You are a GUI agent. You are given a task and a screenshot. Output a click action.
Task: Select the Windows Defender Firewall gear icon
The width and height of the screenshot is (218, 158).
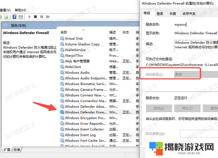click(62, 112)
